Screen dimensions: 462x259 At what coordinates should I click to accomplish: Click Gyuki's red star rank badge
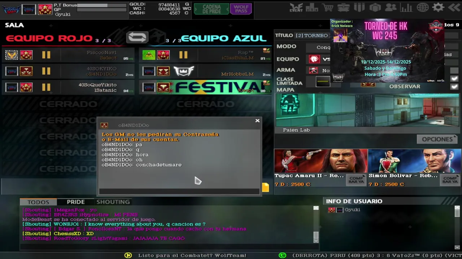tap(45, 9)
